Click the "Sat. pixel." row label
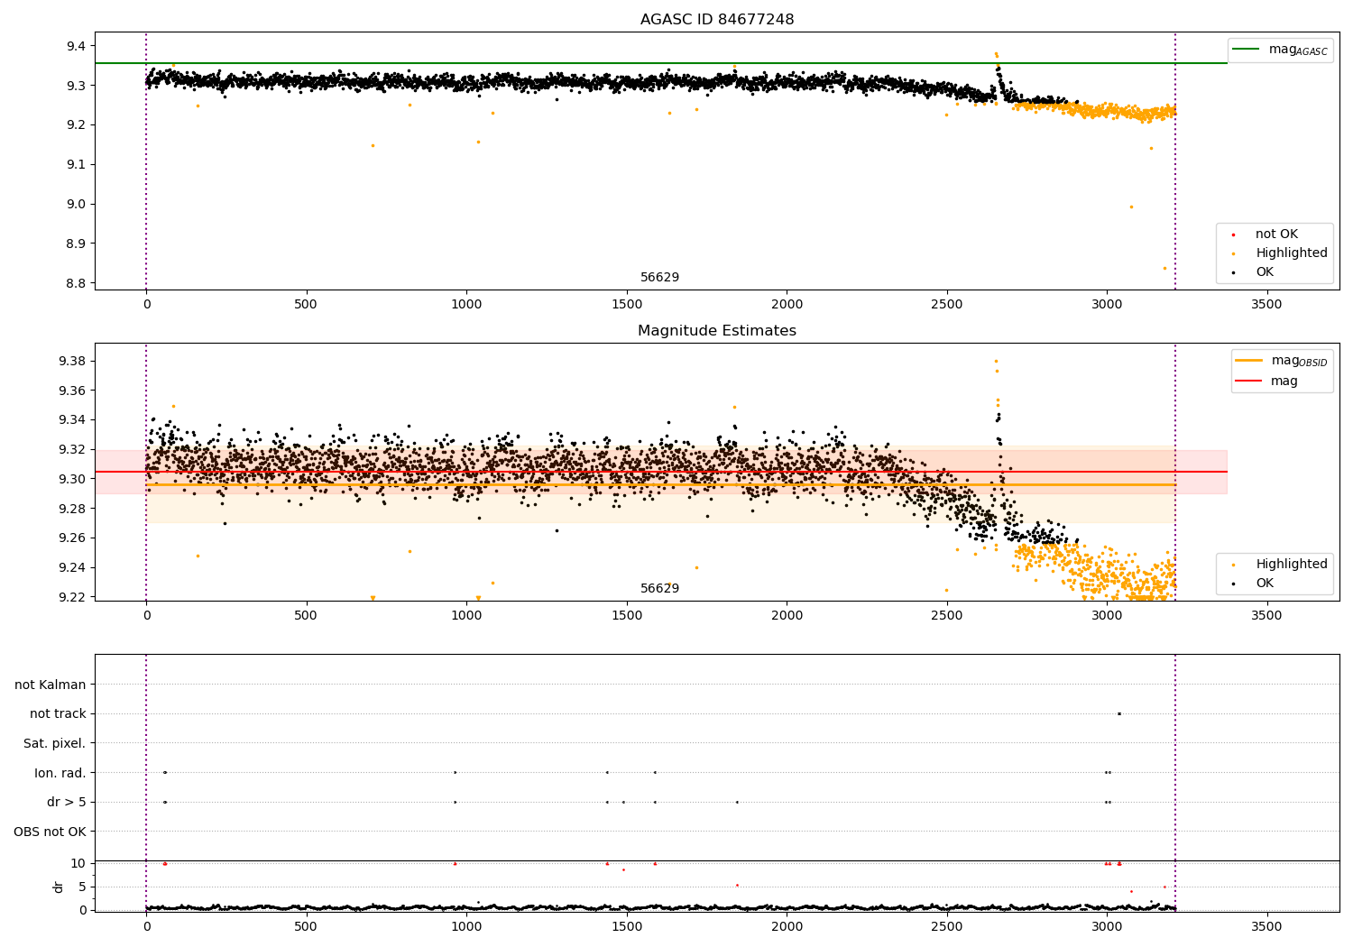This screenshot has height=947, width=1353. click(x=54, y=744)
